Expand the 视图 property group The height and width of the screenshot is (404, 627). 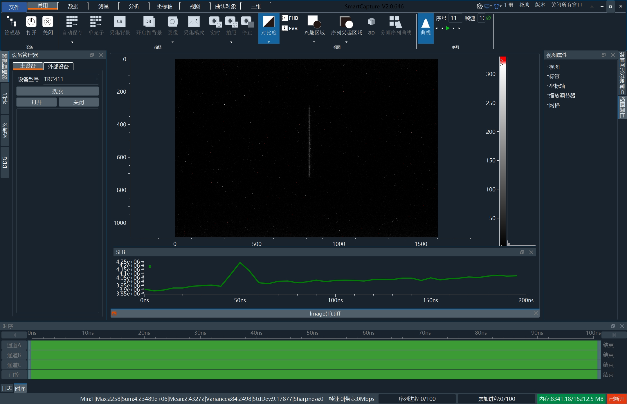point(554,67)
